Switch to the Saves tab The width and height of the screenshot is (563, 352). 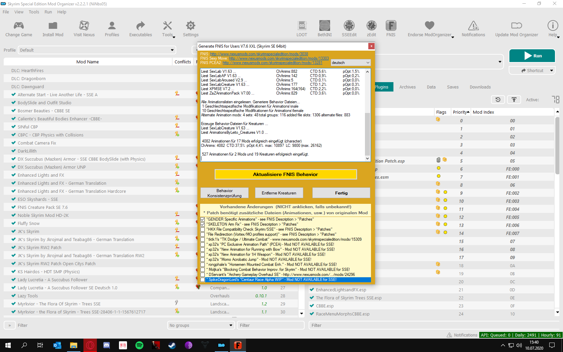coord(453,87)
